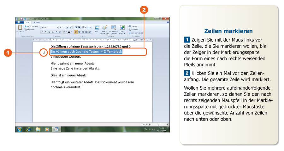
Task: Click the Einfügen paste icon
Action: coord(20,28)
